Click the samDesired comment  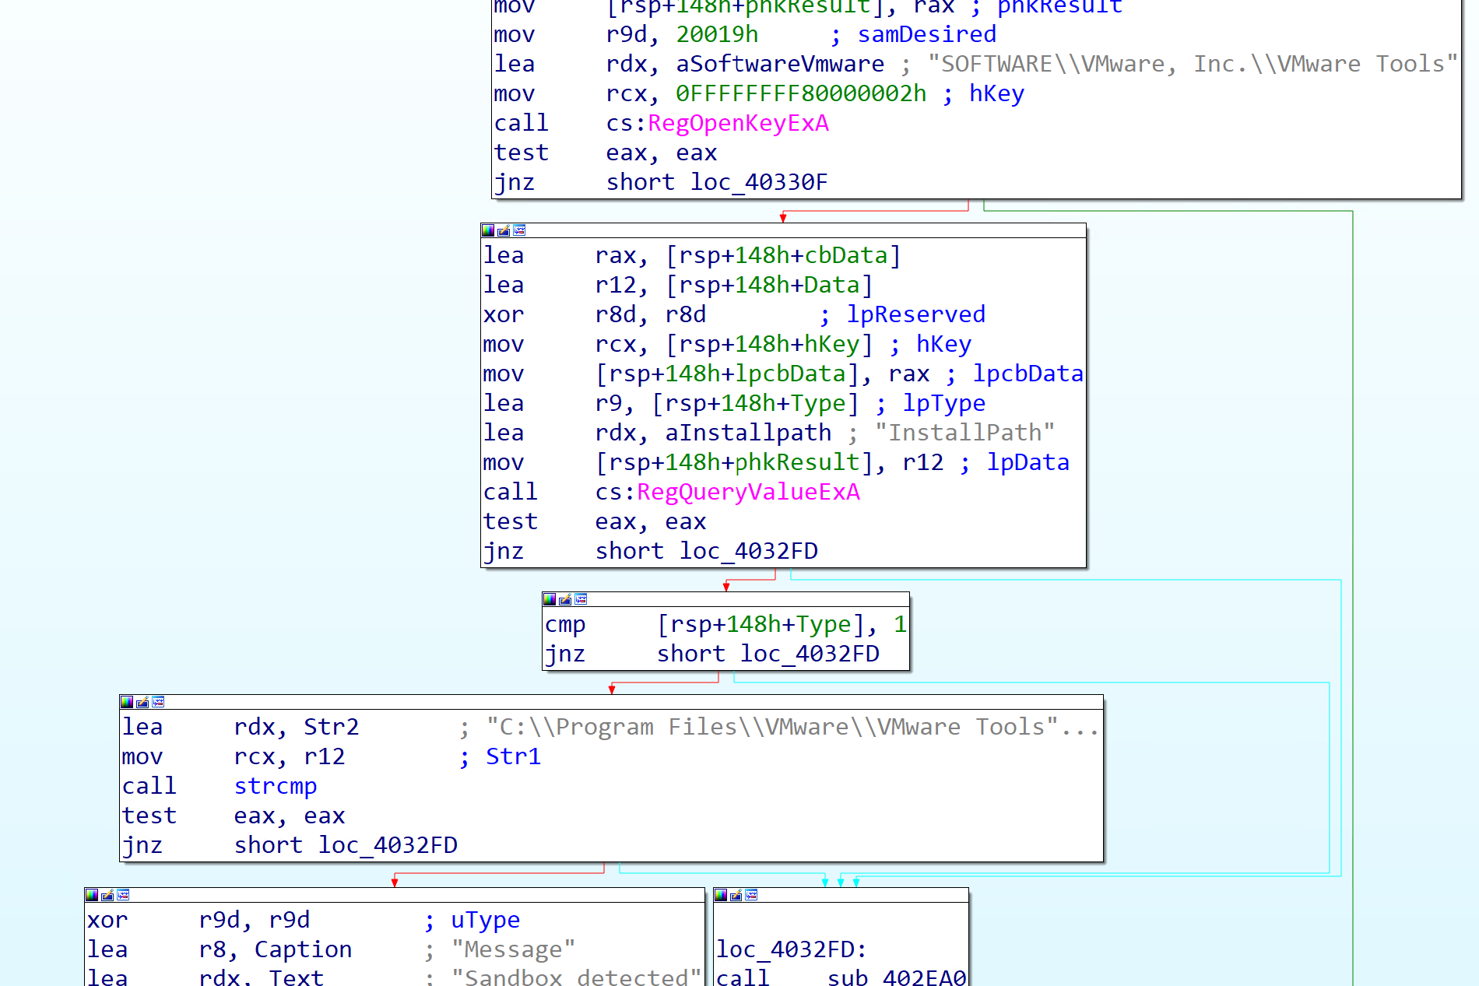927,35
